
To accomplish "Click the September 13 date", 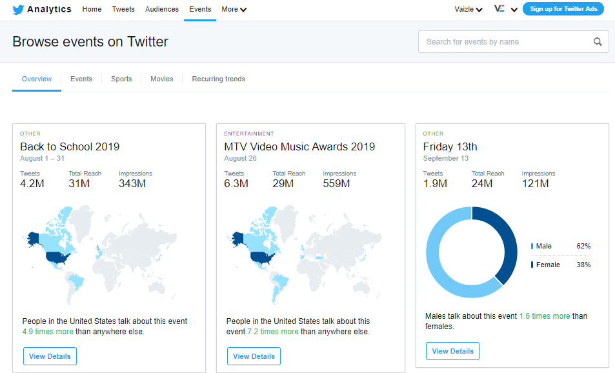I will (x=445, y=159).
